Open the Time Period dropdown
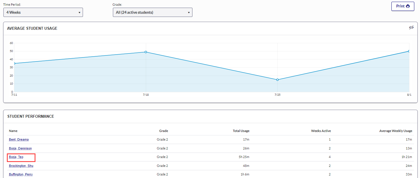 click(x=43, y=12)
